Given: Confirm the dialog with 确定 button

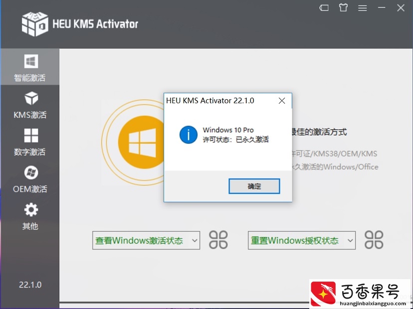Looking at the screenshot, I should pyautogui.click(x=254, y=186).
